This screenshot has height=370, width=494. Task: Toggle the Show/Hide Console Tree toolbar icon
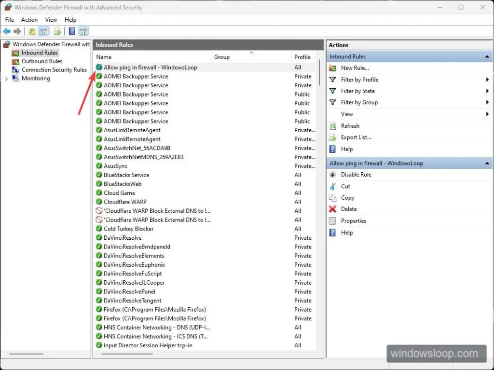(x=43, y=31)
